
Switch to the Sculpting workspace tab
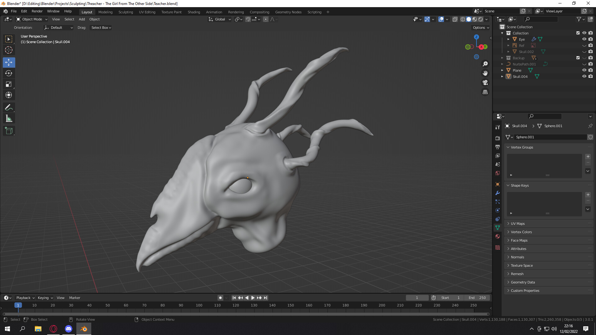click(x=126, y=12)
